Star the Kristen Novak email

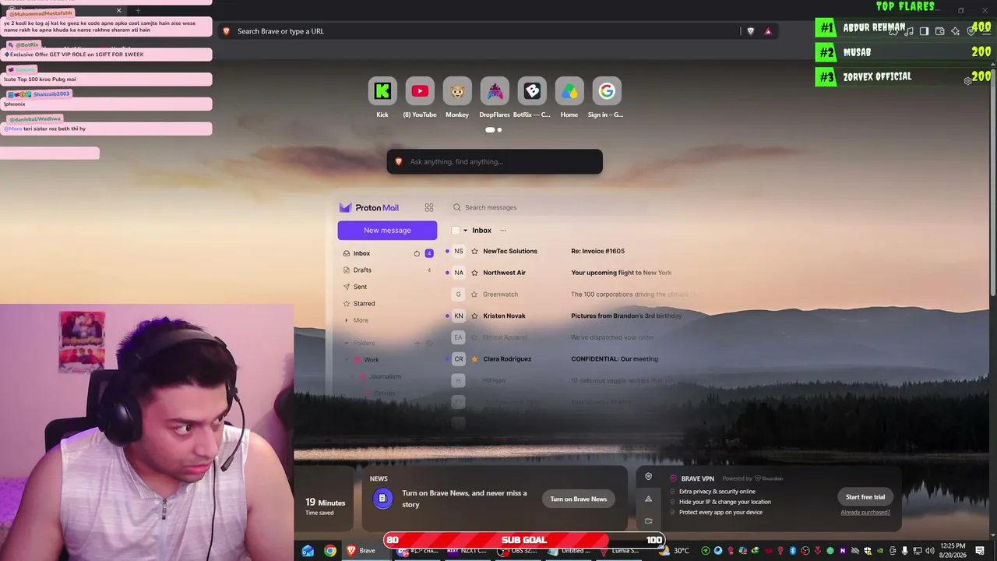point(474,316)
